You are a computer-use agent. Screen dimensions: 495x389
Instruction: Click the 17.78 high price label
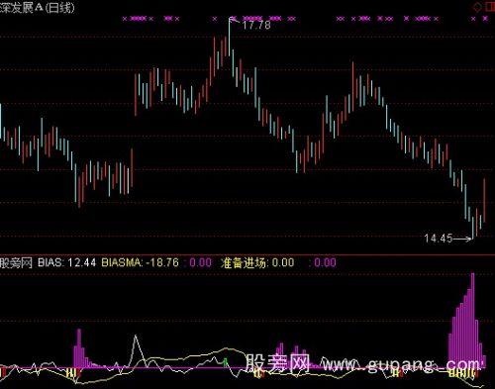(256, 25)
